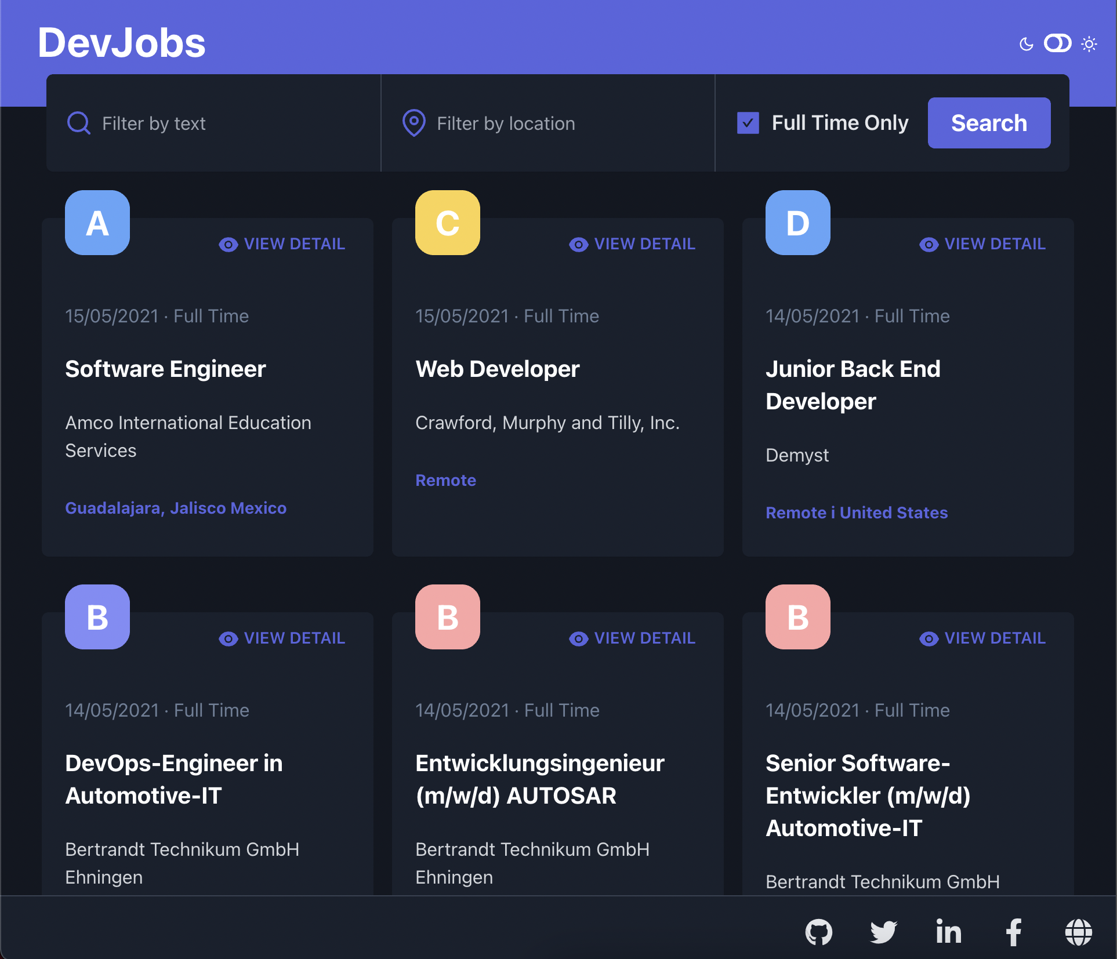Click the moon dark-mode icon
The height and width of the screenshot is (959, 1117).
click(1026, 44)
